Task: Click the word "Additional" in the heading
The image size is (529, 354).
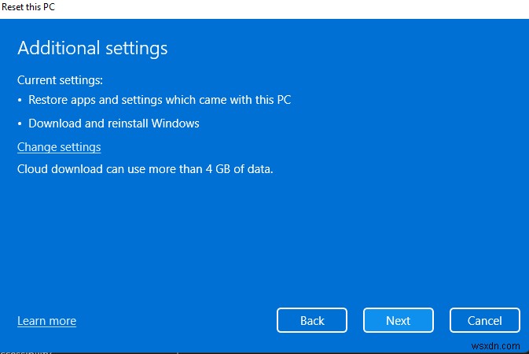Action: pyautogui.click(x=55, y=48)
